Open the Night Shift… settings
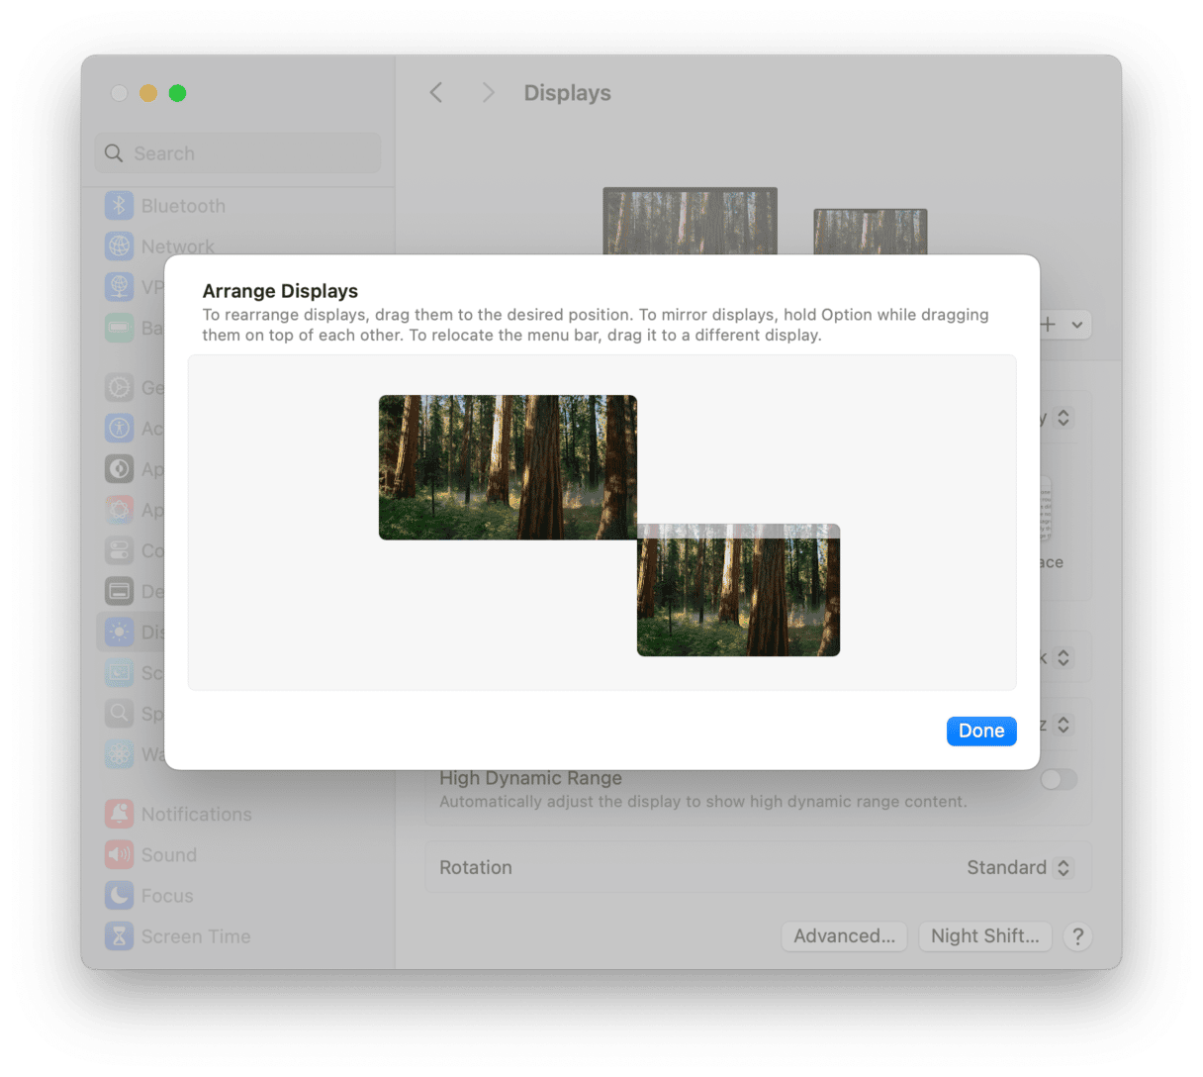The height and width of the screenshot is (1077, 1203). 984,936
